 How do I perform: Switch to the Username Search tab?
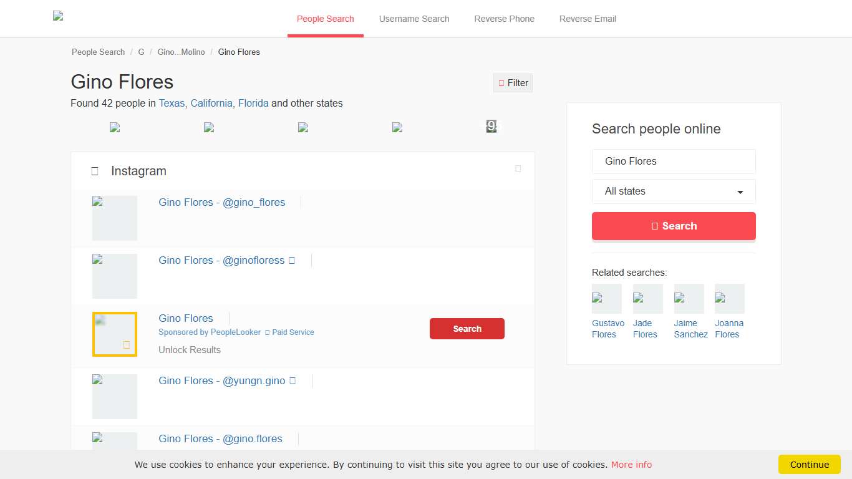coord(414,19)
